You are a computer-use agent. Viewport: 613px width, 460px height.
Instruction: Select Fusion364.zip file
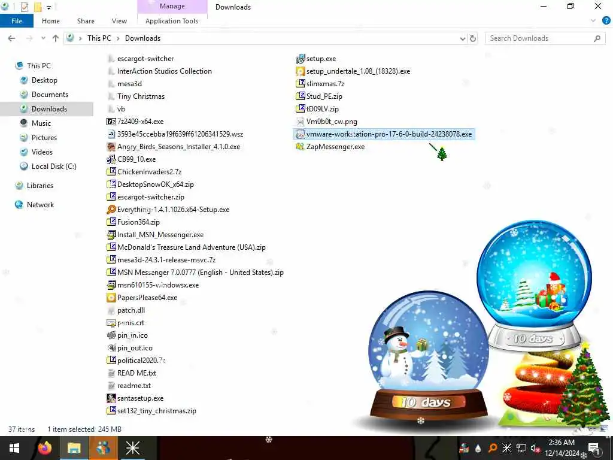[138, 222]
